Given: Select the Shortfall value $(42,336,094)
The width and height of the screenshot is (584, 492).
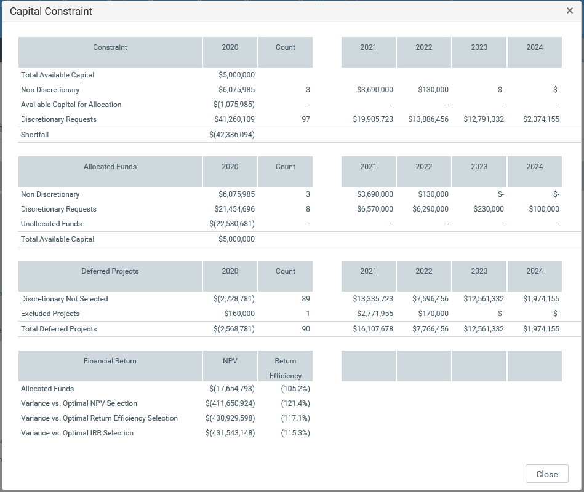Looking at the screenshot, I should coord(232,135).
